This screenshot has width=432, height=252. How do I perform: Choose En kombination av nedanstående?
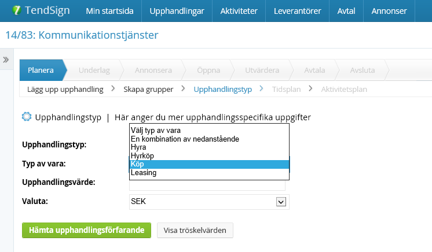point(209,139)
